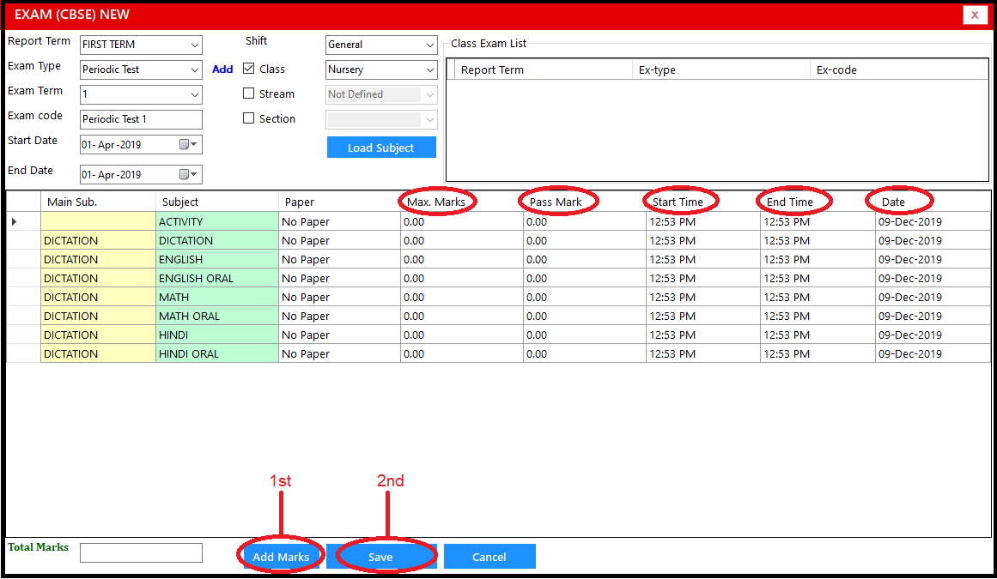
Task: Toggle the Class checkbox
Action: point(249,69)
